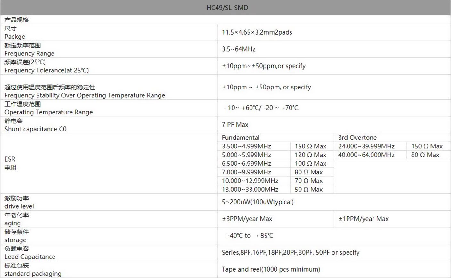
Task: Click the Load Capacitance options text
Action: tap(291, 253)
